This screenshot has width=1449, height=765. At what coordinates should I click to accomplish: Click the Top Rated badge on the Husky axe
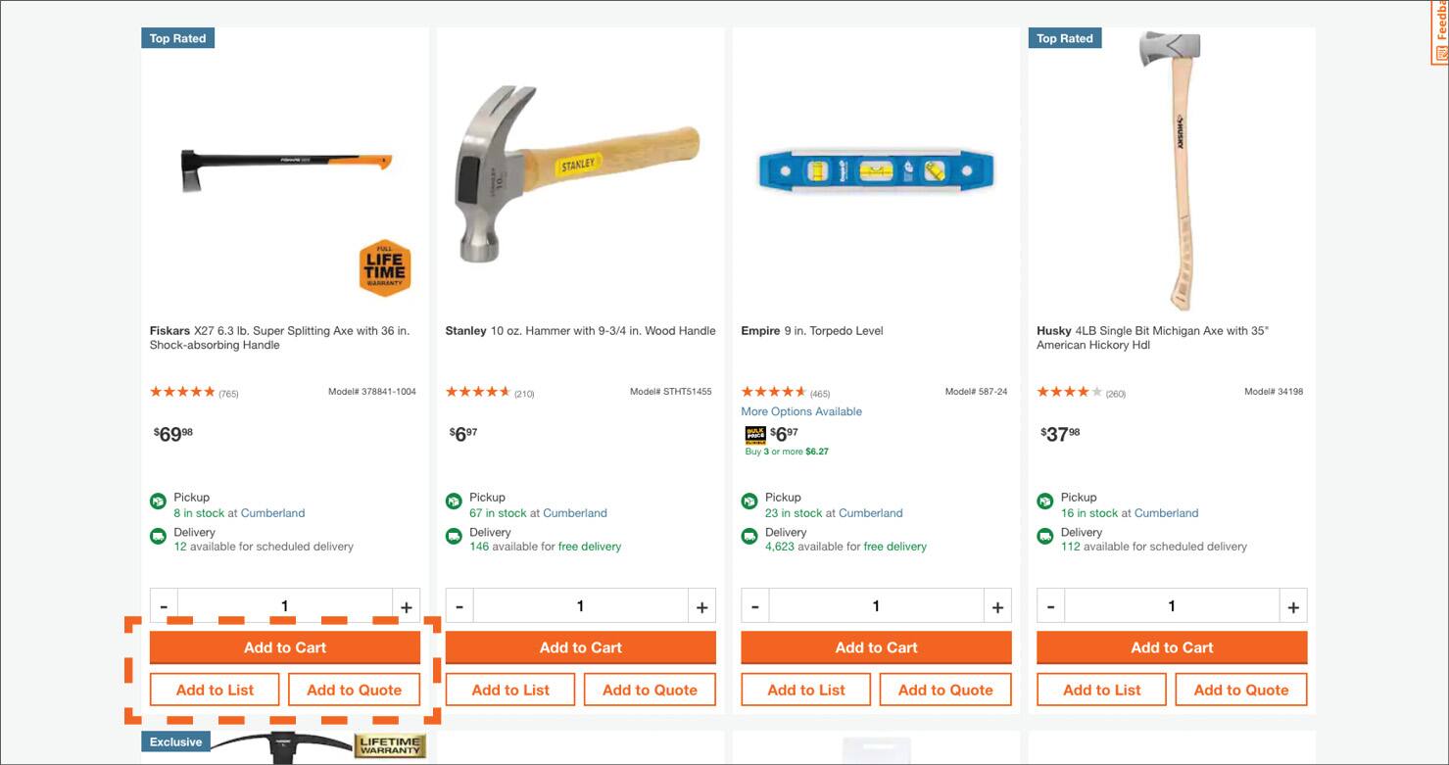[x=1065, y=37]
